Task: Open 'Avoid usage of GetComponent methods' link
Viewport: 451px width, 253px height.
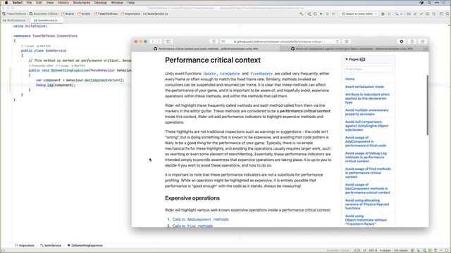Action: click(x=368, y=189)
